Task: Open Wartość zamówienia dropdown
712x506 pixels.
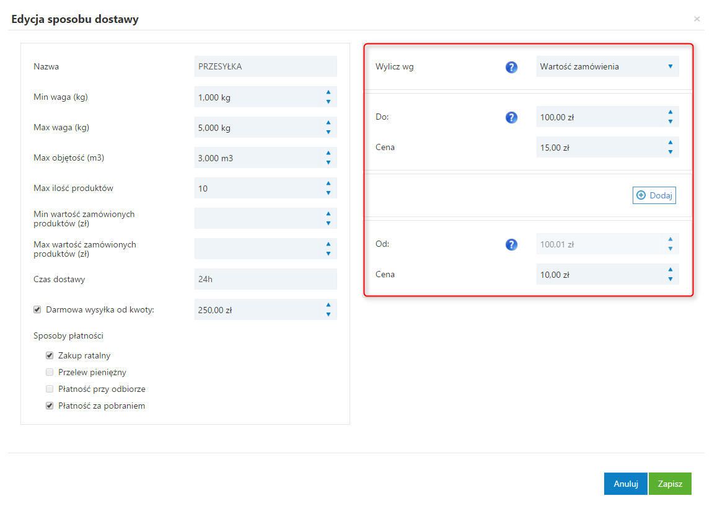Action: click(607, 66)
